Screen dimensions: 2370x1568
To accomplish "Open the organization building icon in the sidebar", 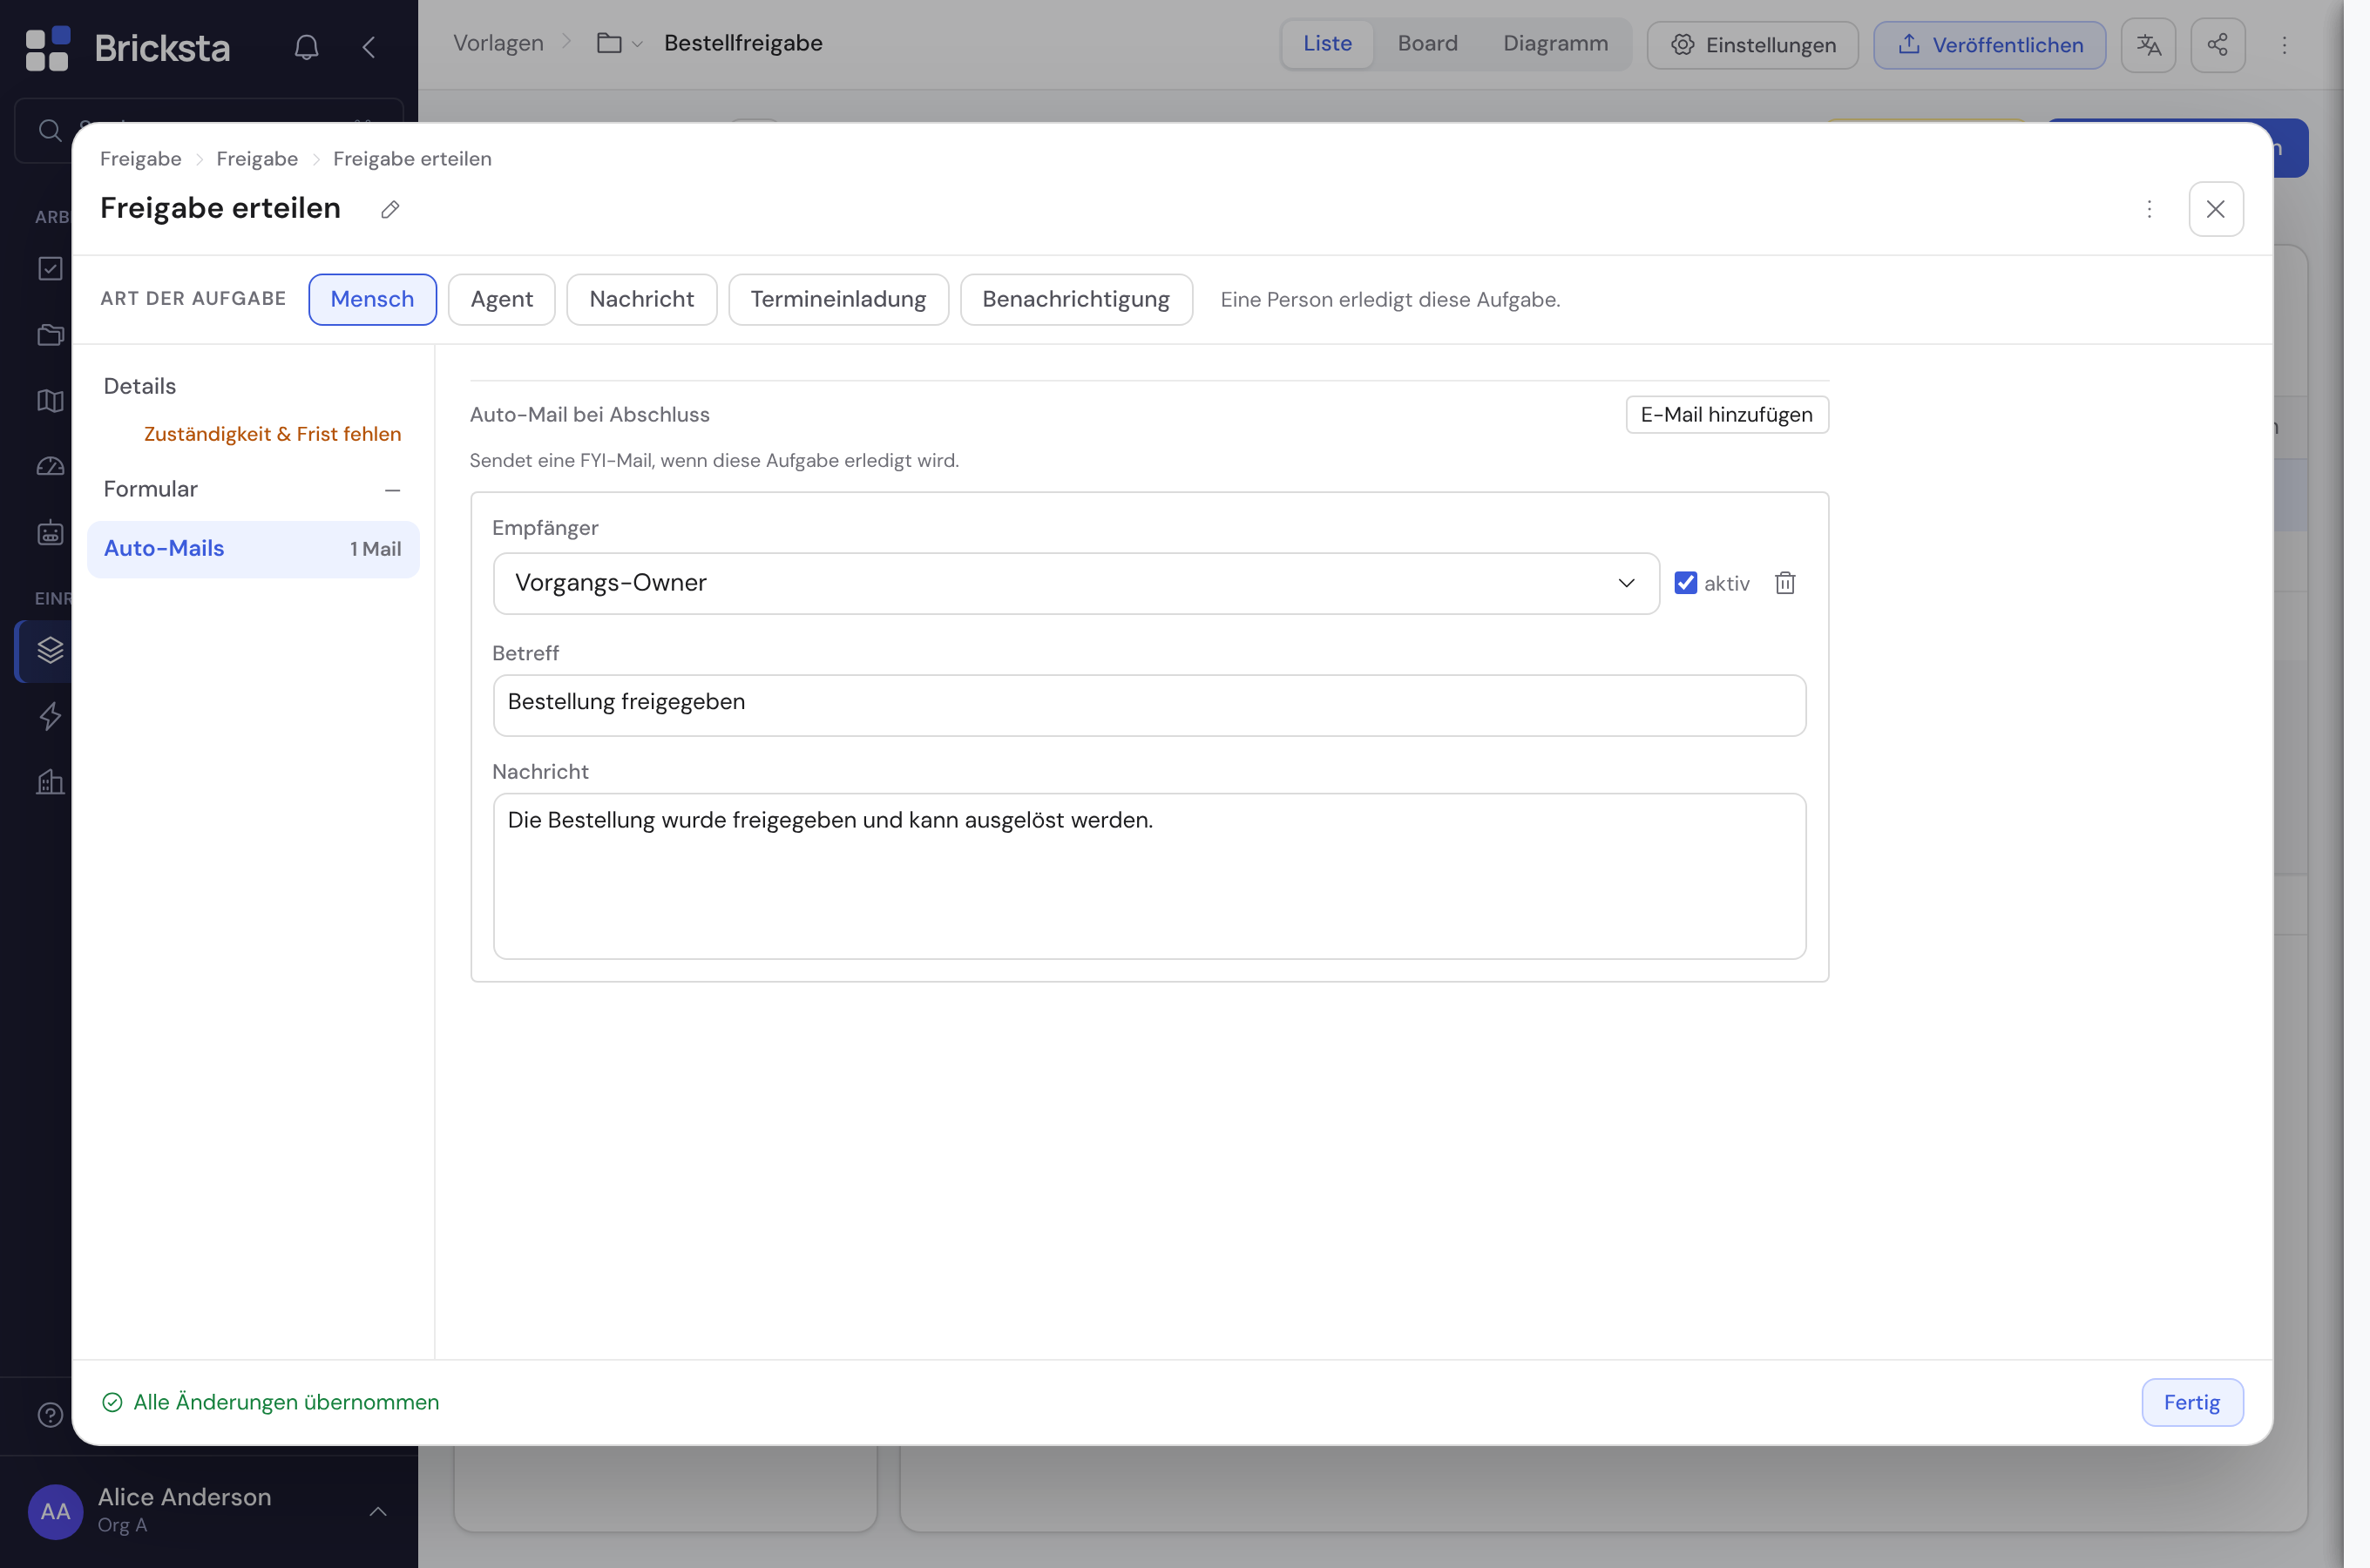I will click(x=50, y=782).
